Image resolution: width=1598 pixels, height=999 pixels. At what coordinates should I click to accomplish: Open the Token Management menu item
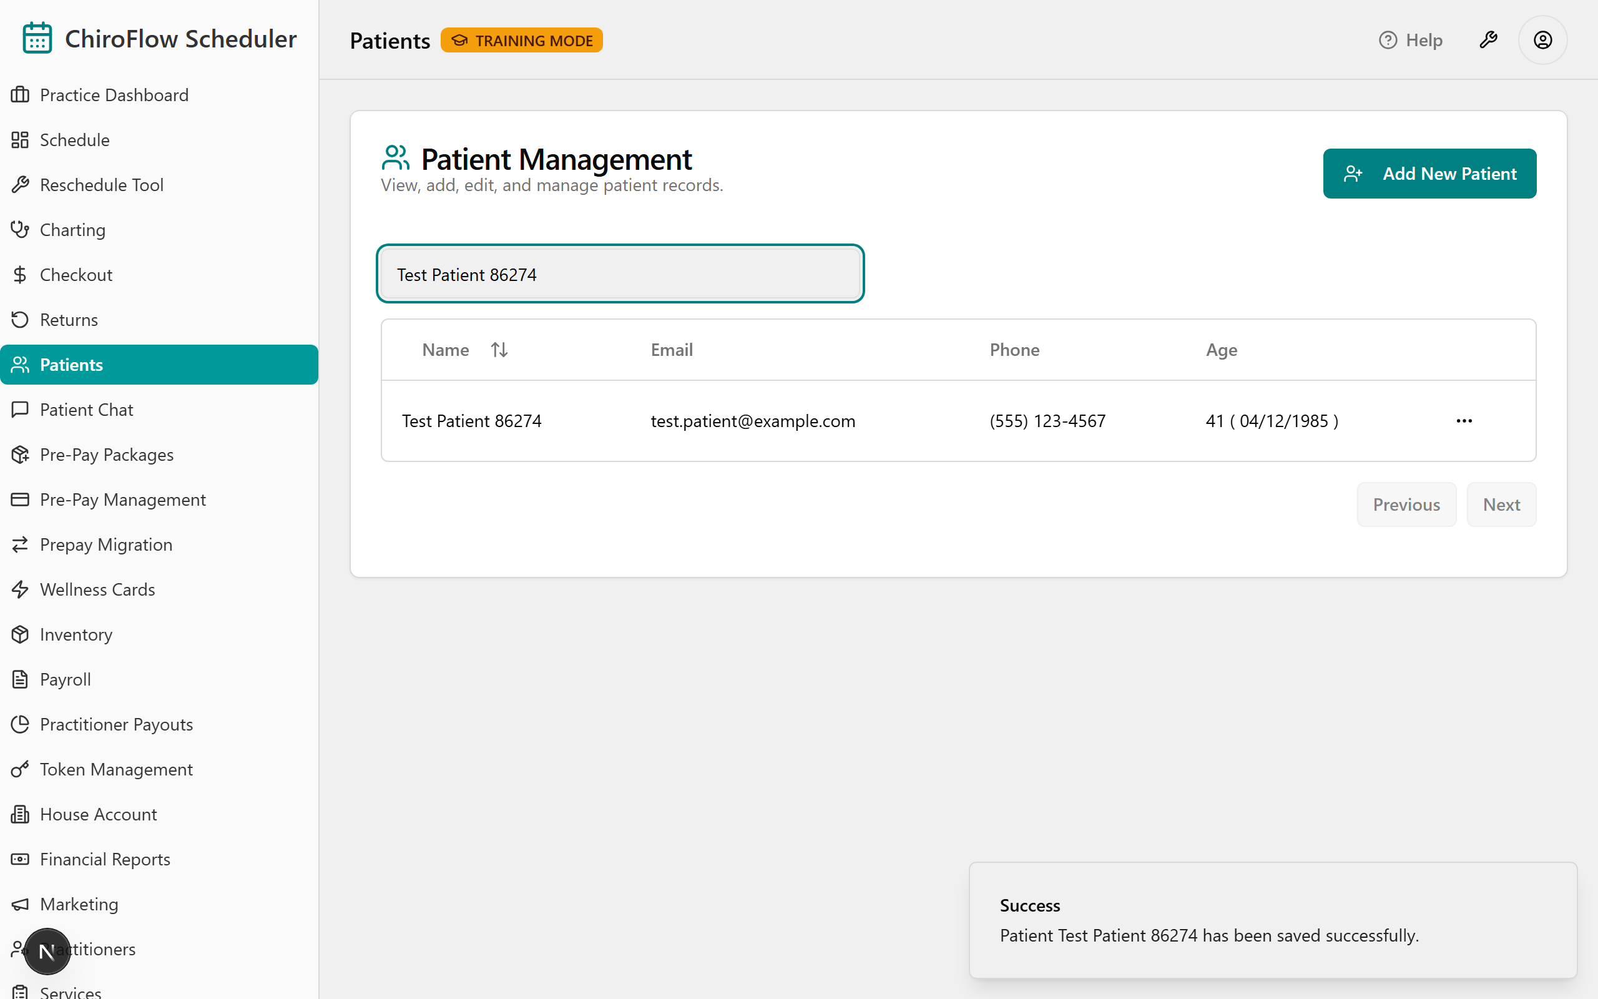[159, 769]
